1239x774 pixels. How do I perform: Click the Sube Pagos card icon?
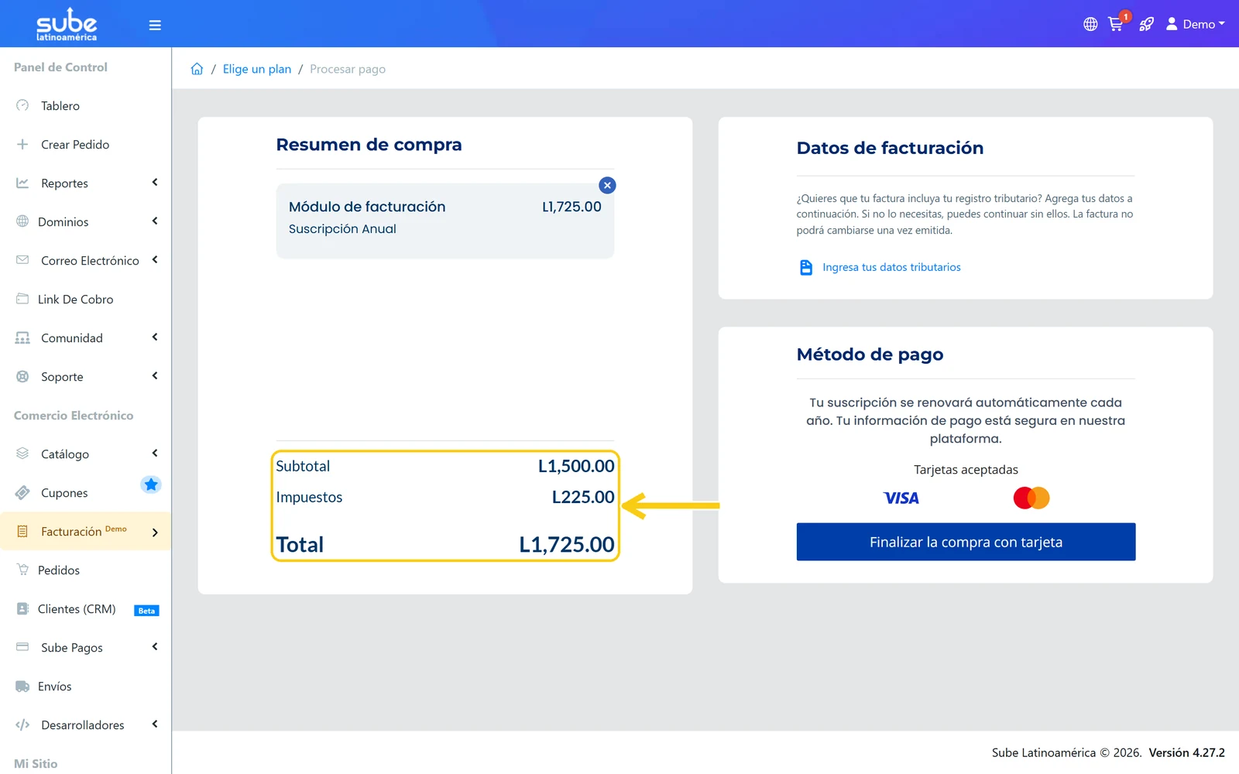22,647
